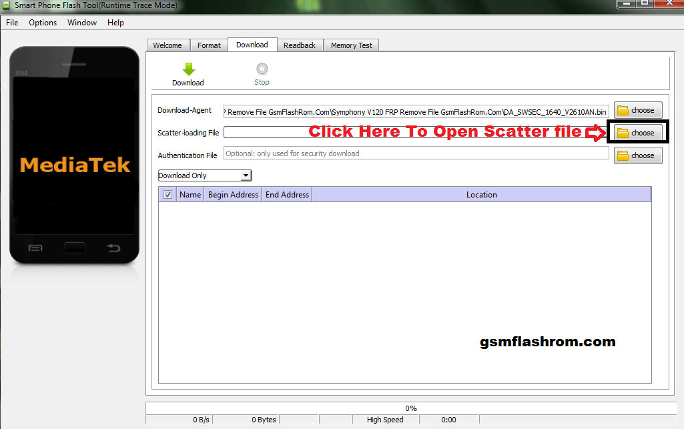Click the 0% progress bar
Image resolution: width=684 pixels, height=429 pixels.
(x=411, y=408)
